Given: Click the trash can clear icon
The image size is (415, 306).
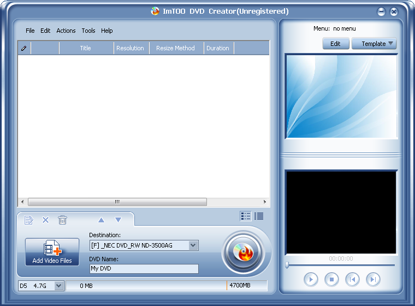Looking at the screenshot, I should tap(62, 220).
